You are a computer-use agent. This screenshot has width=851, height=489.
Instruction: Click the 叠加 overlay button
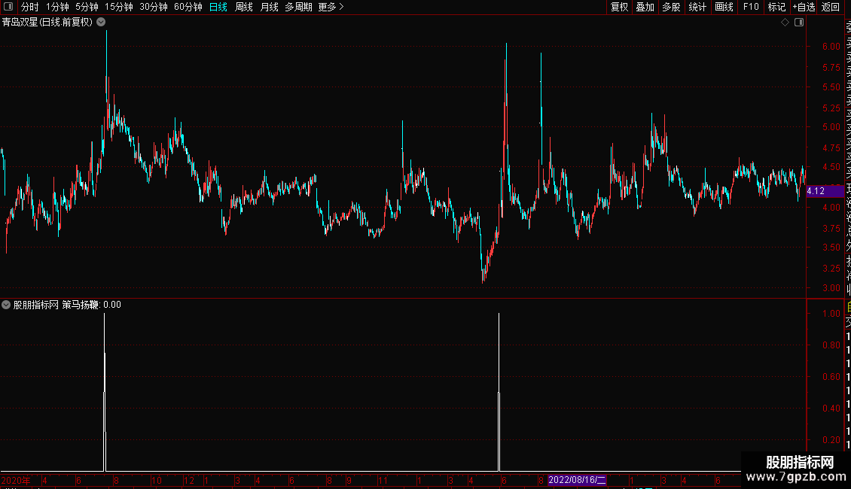pos(645,7)
